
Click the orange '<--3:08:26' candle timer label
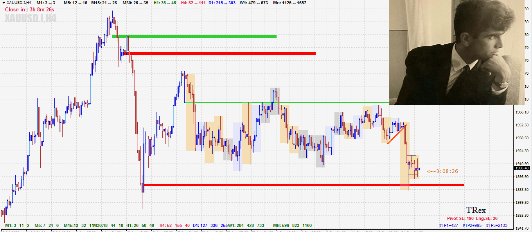pyautogui.click(x=442, y=171)
